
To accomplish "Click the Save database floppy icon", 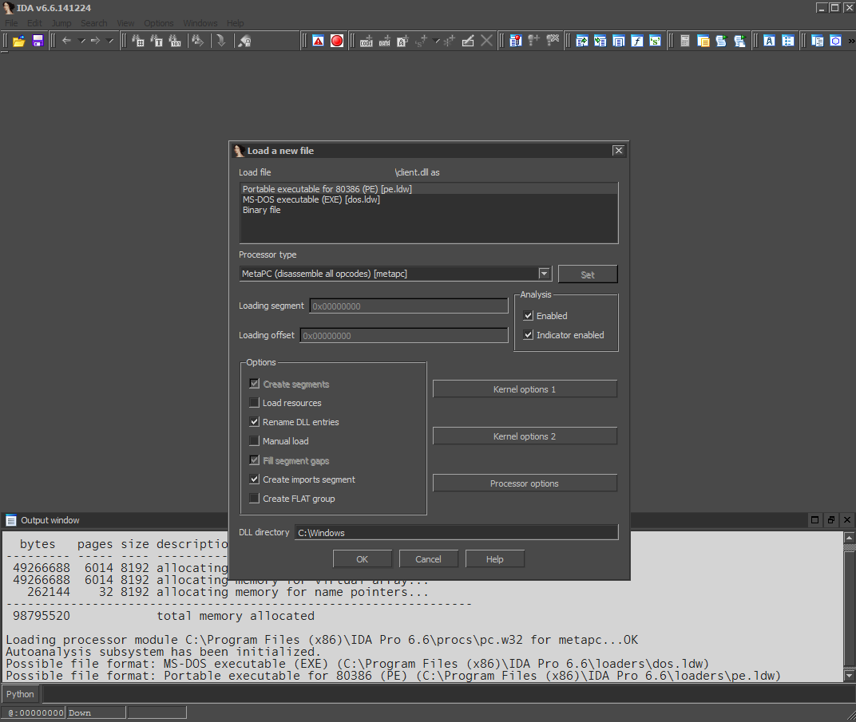I will click(x=38, y=41).
